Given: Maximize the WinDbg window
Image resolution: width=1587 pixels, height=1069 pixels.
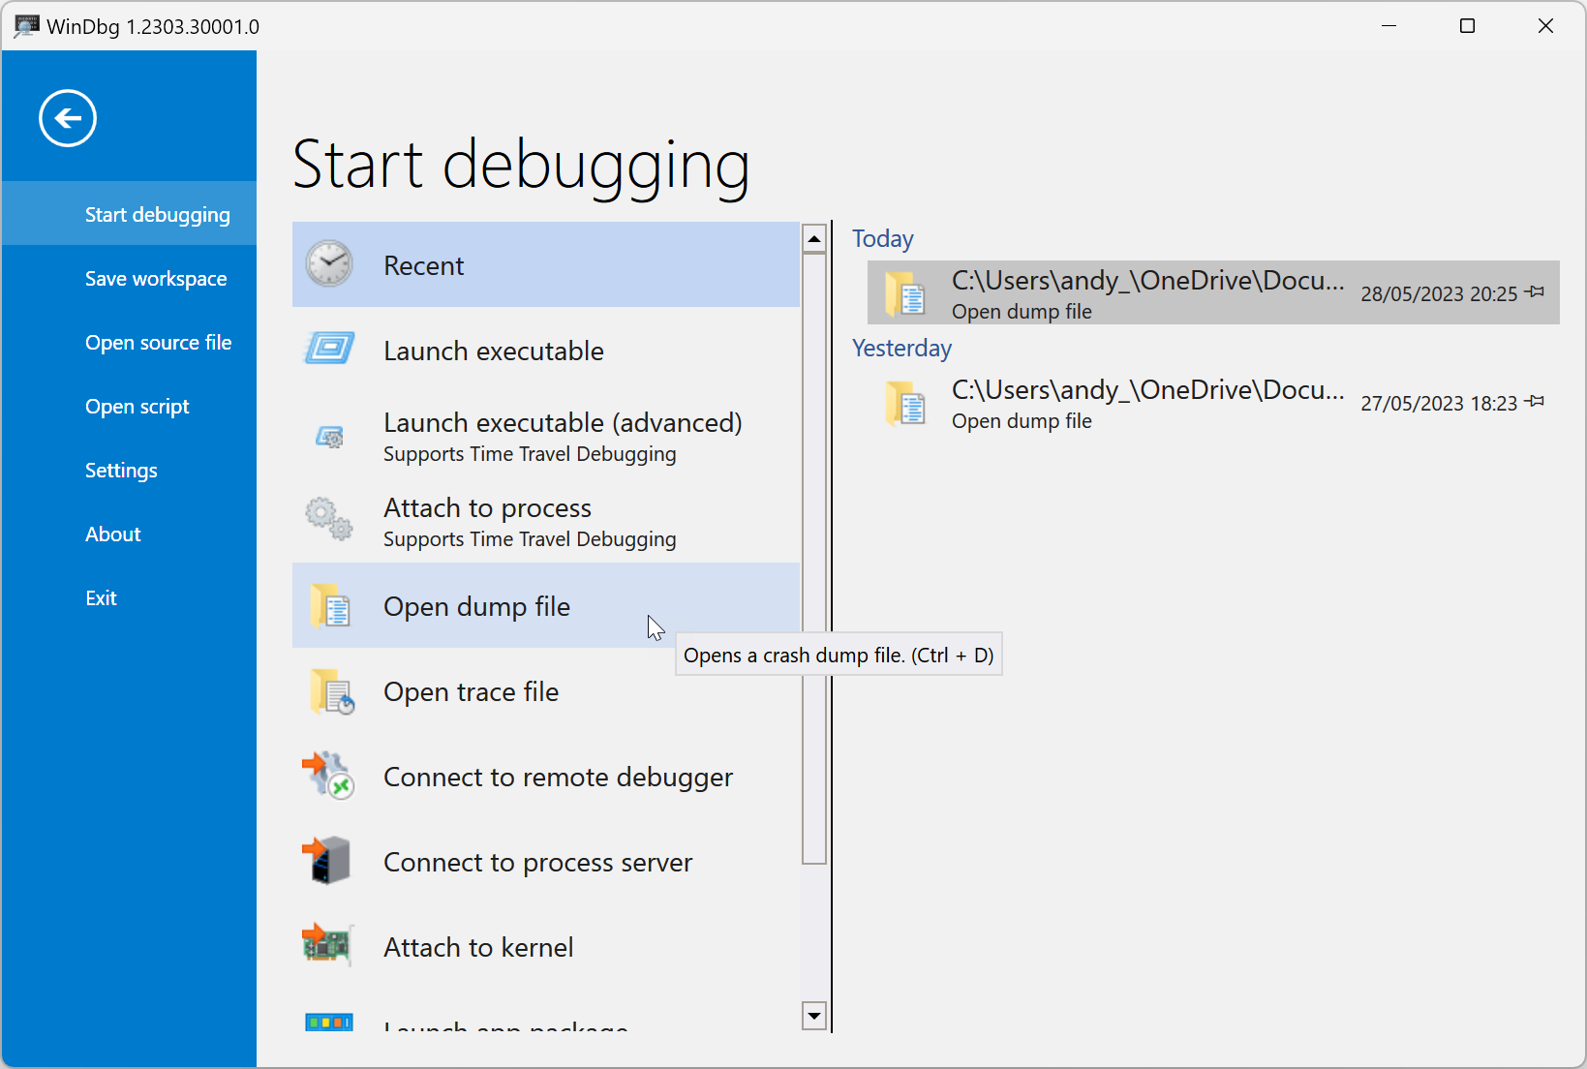Looking at the screenshot, I should tap(1467, 26).
